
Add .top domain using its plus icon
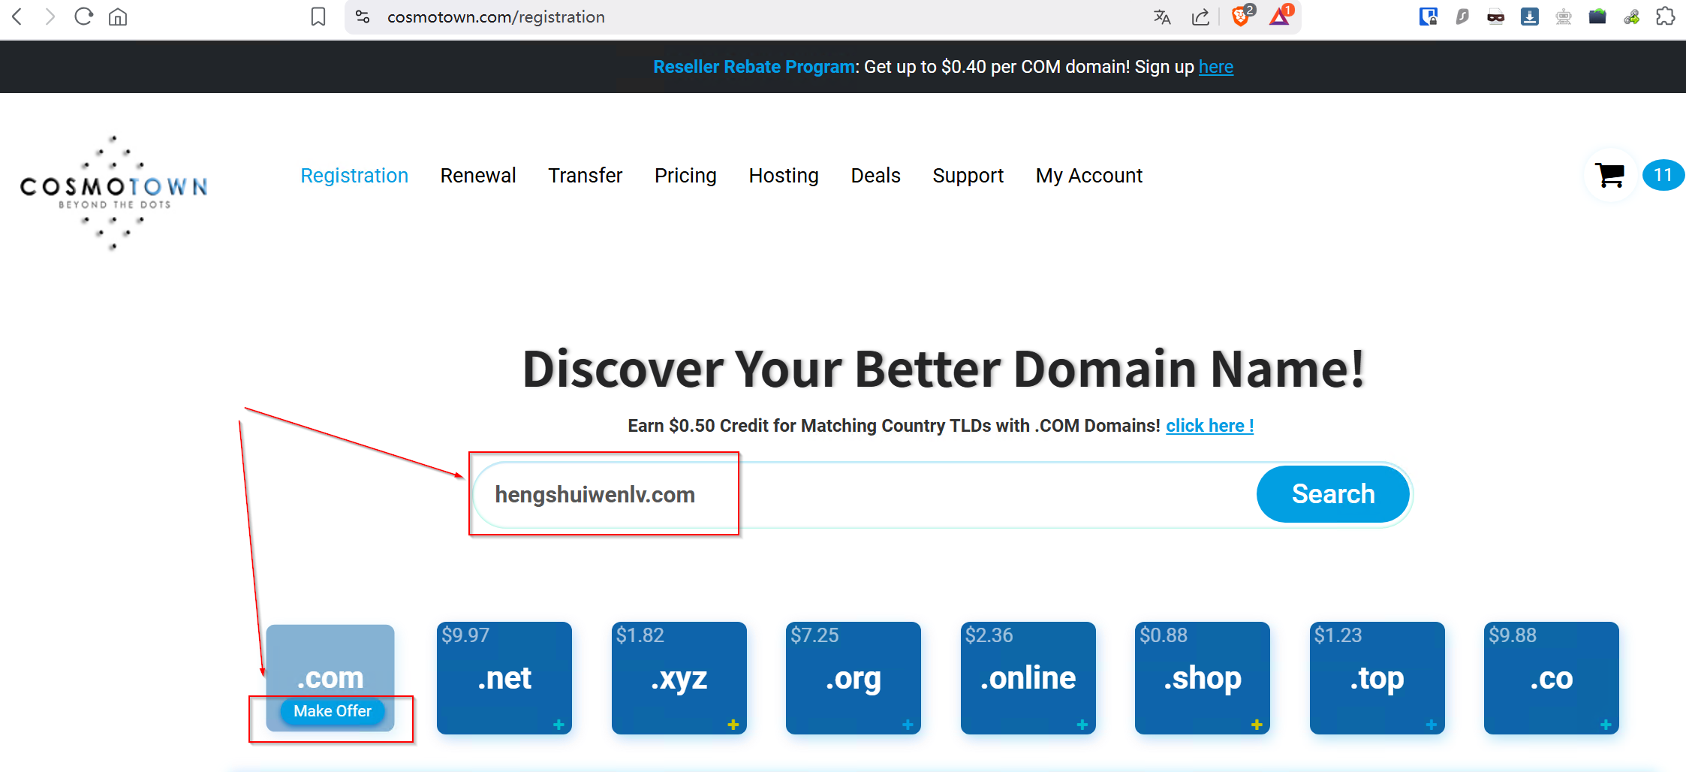[x=1432, y=725]
